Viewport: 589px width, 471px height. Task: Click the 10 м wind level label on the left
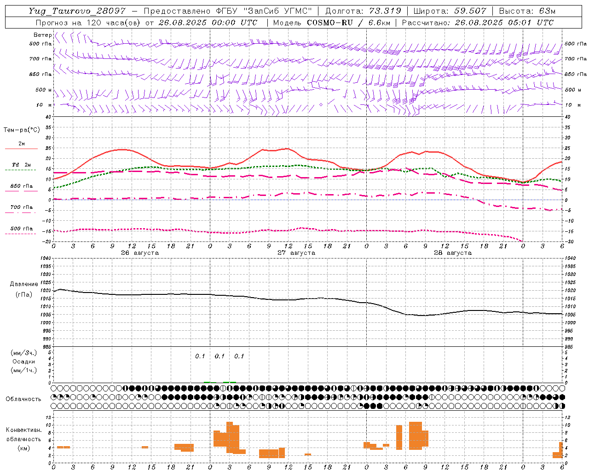point(44,105)
